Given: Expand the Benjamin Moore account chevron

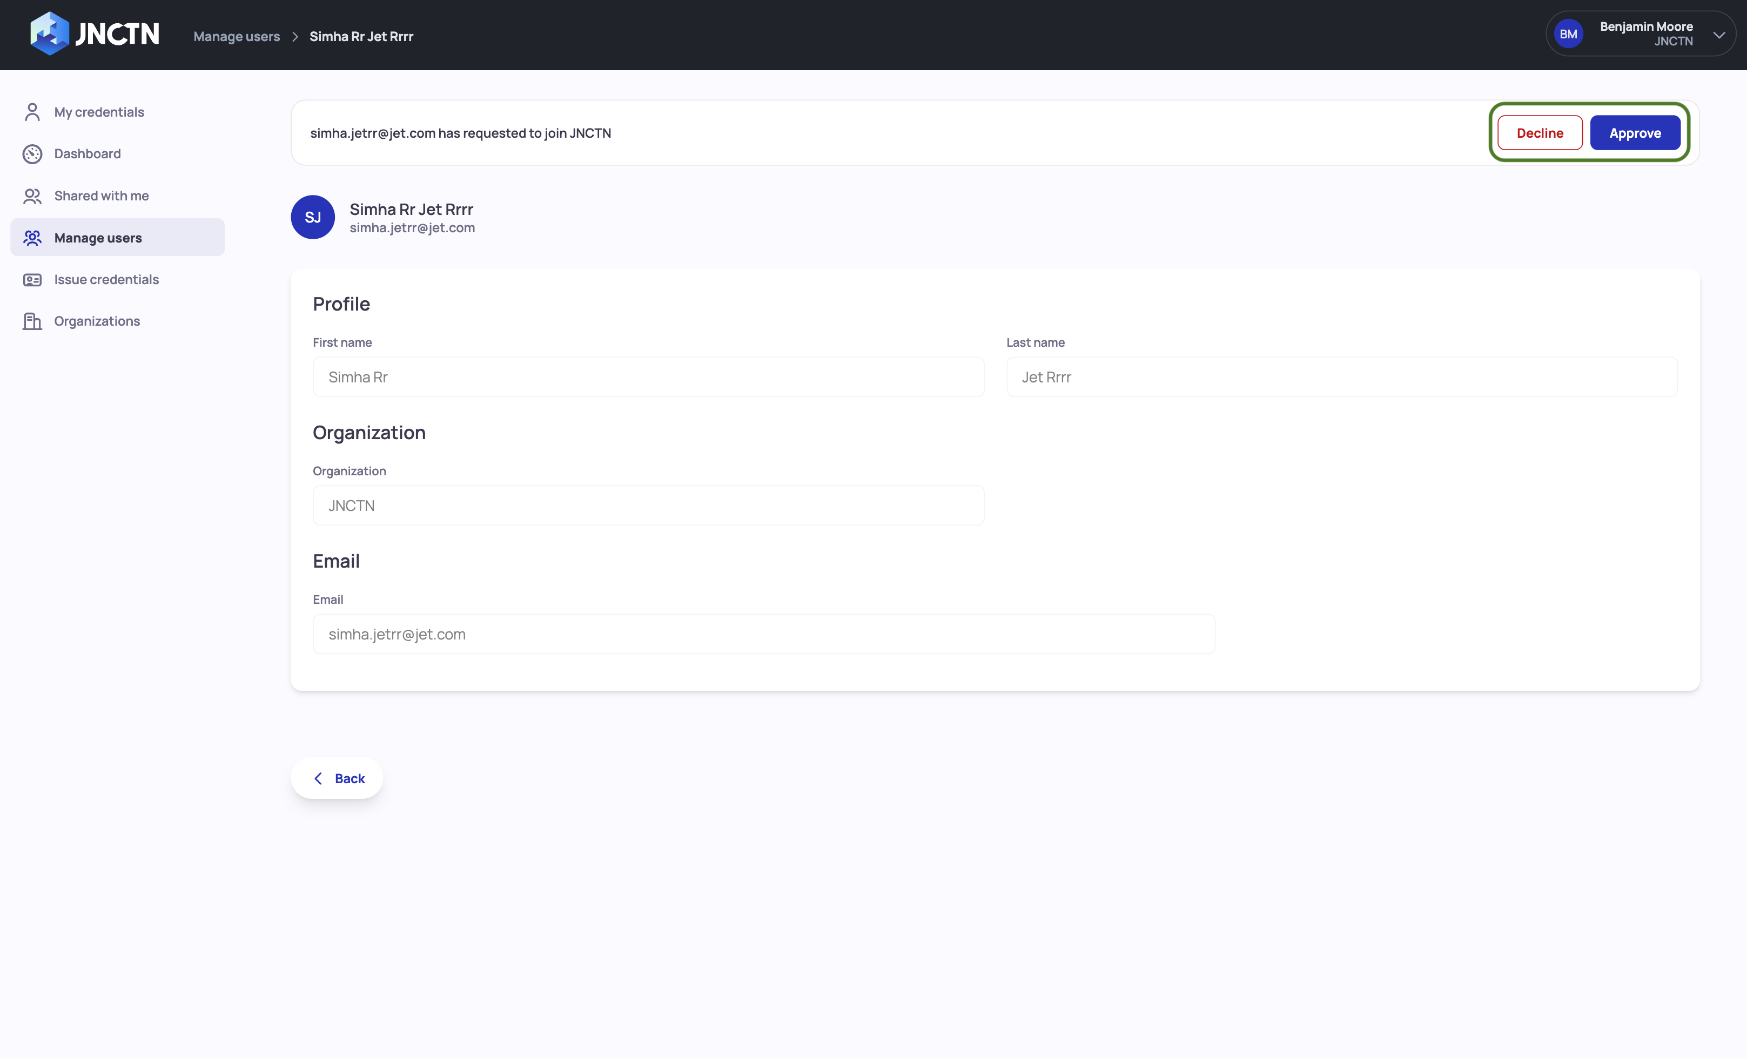Looking at the screenshot, I should 1719,34.
